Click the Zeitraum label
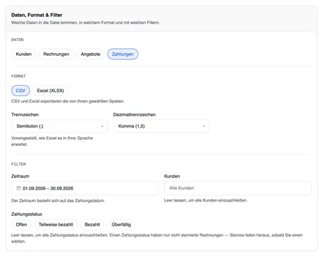Image resolution: width=323 pixels, height=256 pixels. click(x=20, y=176)
